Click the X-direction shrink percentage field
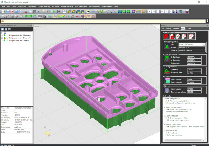The width and height of the screenshot is (209, 146). 194,57
